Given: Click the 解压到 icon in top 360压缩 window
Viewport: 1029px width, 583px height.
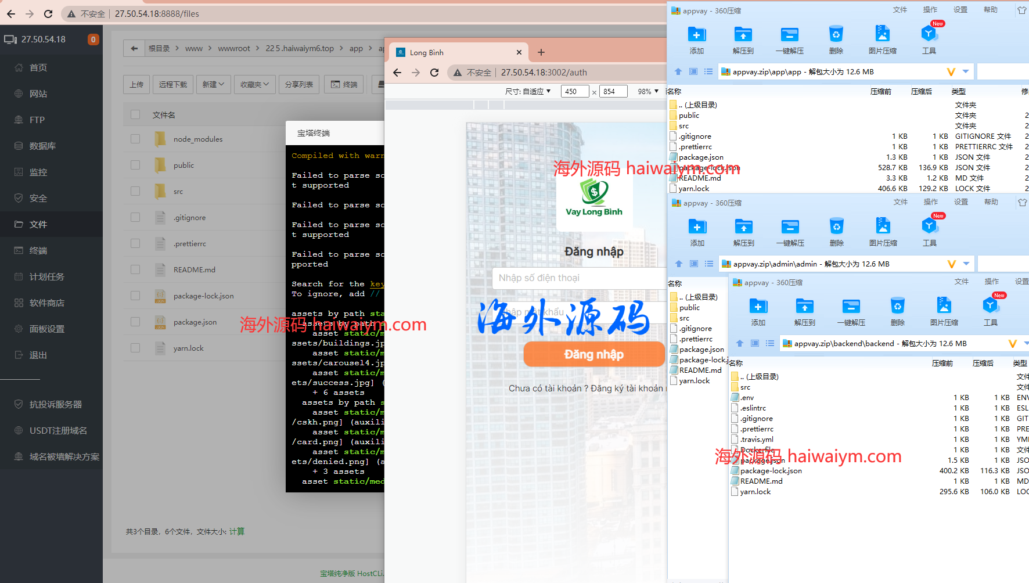Looking at the screenshot, I should tap(743, 35).
